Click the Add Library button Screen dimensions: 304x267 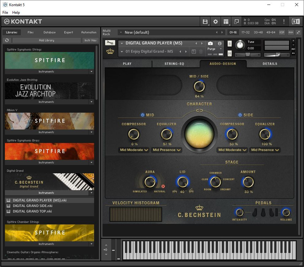pyautogui.click(x=46, y=40)
